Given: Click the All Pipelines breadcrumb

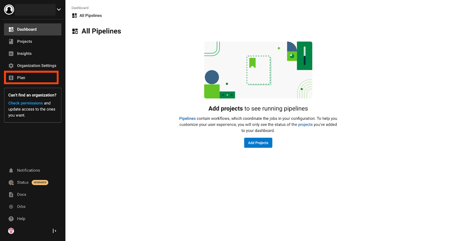Looking at the screenshot, I should 90,16.
